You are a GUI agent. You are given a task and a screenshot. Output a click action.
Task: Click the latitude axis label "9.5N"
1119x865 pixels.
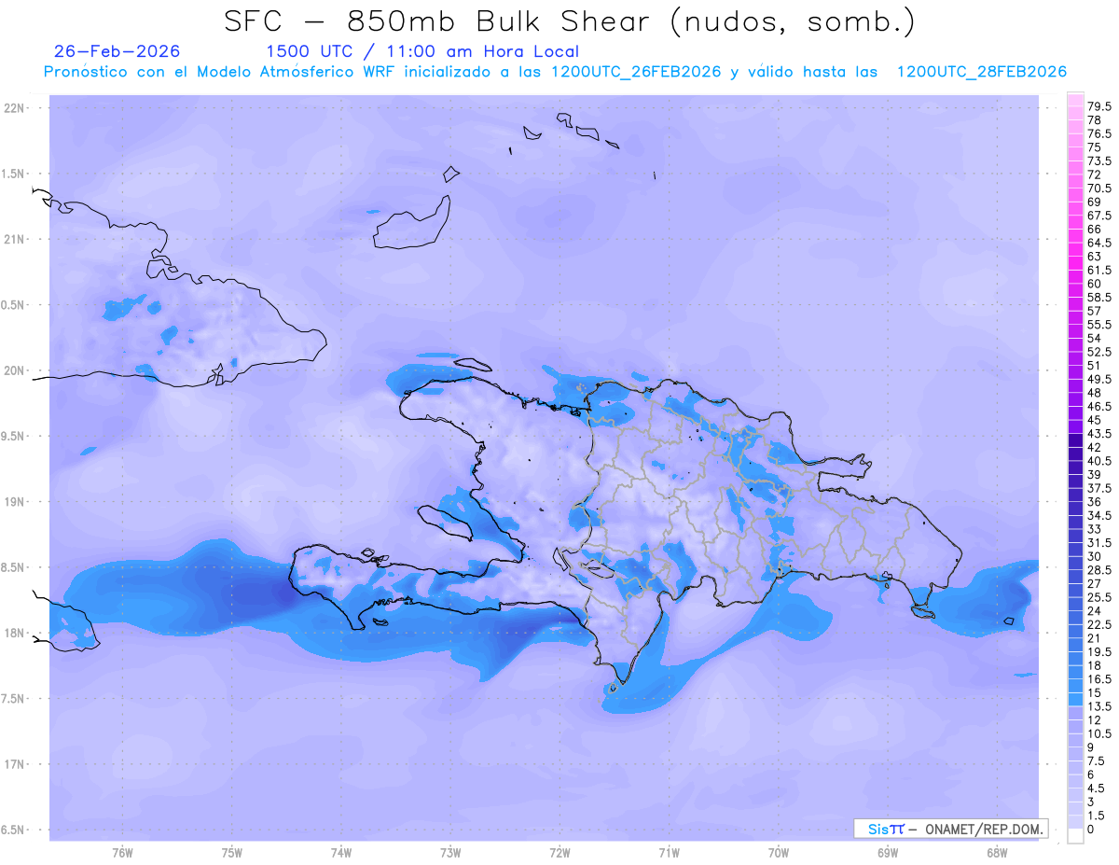pyautogui.click(x=13, y=436)
